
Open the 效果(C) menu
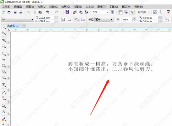click(x=65, y=7)
